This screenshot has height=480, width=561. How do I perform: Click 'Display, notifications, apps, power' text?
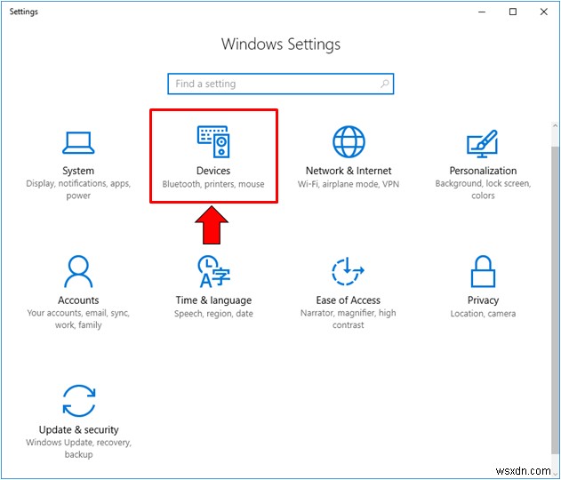[78, 189]
